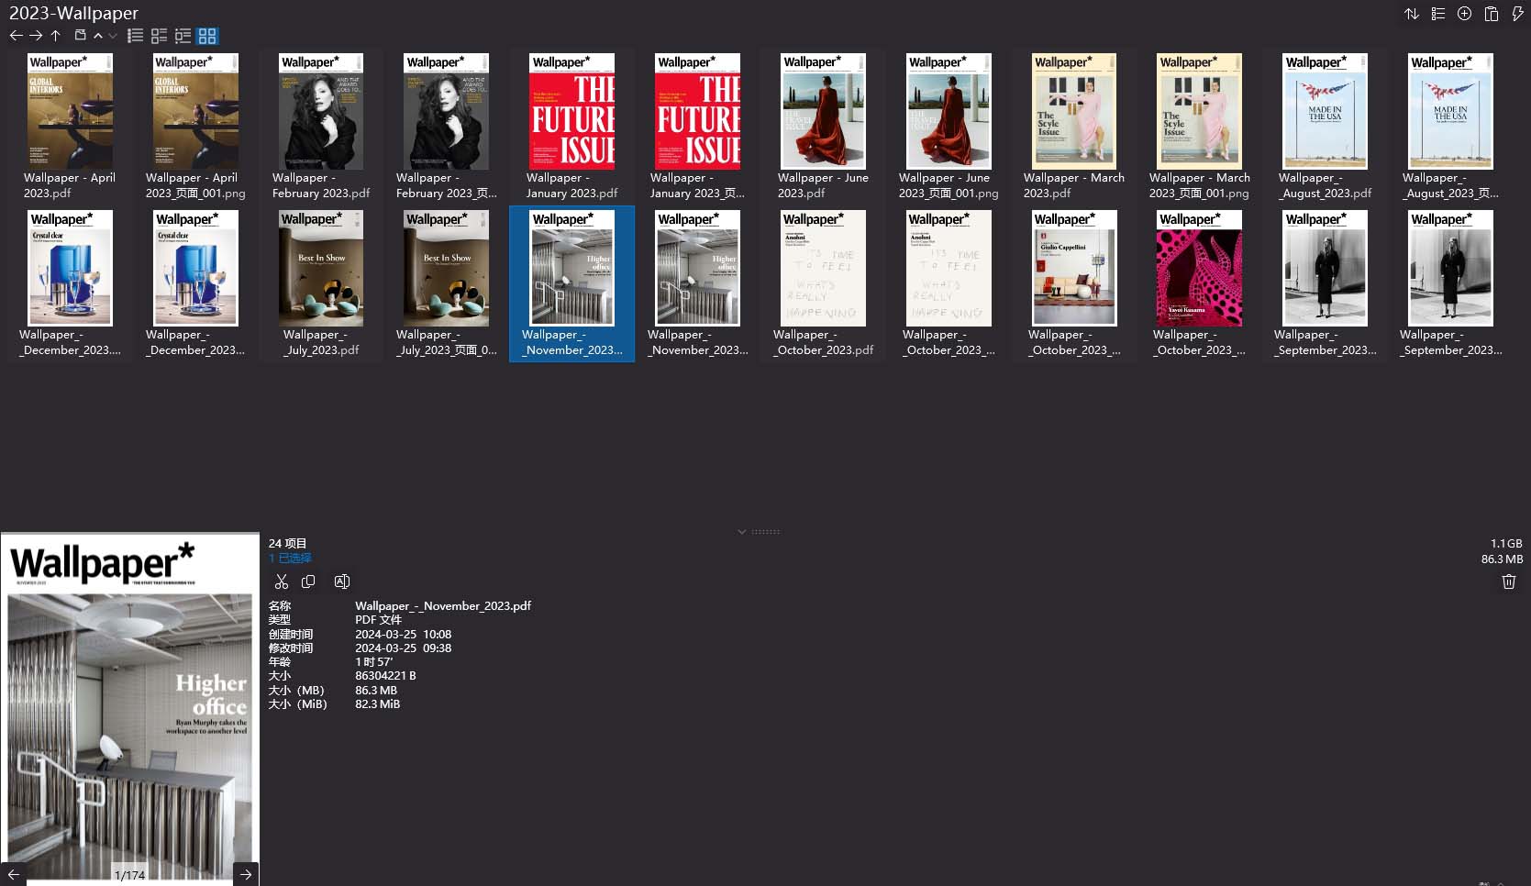Switch to simple list view

(135, 36)
